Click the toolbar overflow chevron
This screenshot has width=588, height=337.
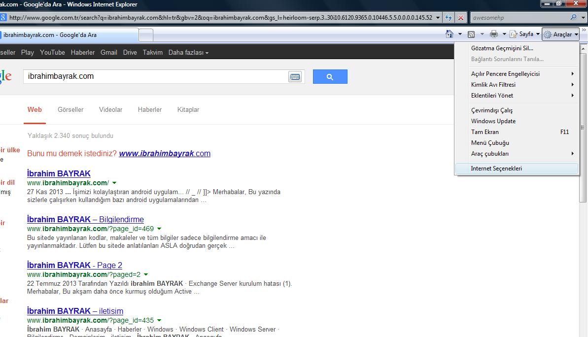point(584,30)
